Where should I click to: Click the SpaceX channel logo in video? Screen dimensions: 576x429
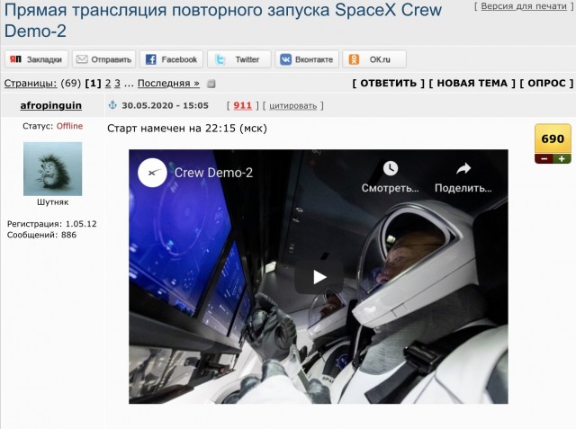(x=152, y=173)
